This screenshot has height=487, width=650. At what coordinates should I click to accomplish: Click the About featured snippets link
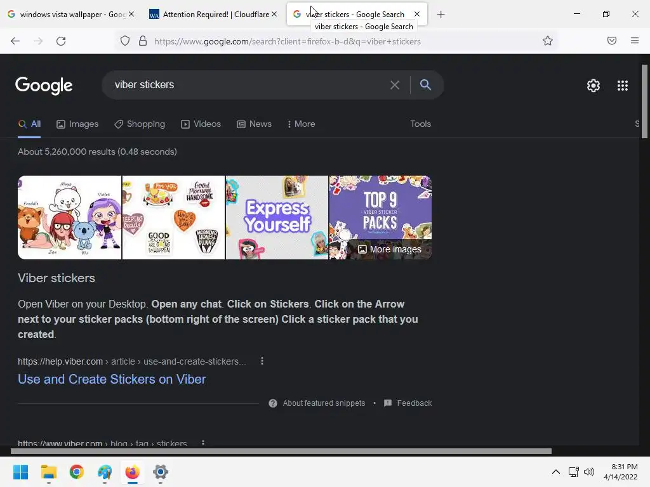(324, 403)
